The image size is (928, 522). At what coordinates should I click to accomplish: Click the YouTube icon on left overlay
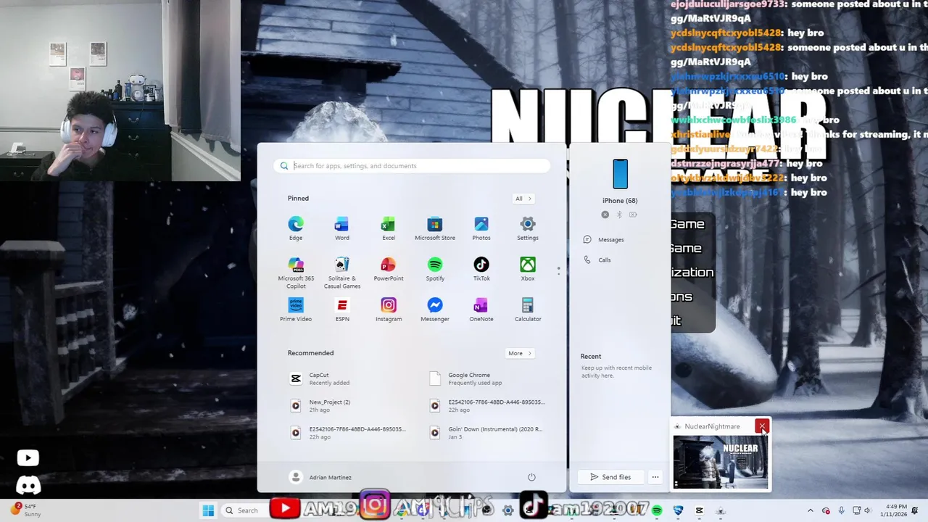tap(28, 457)
